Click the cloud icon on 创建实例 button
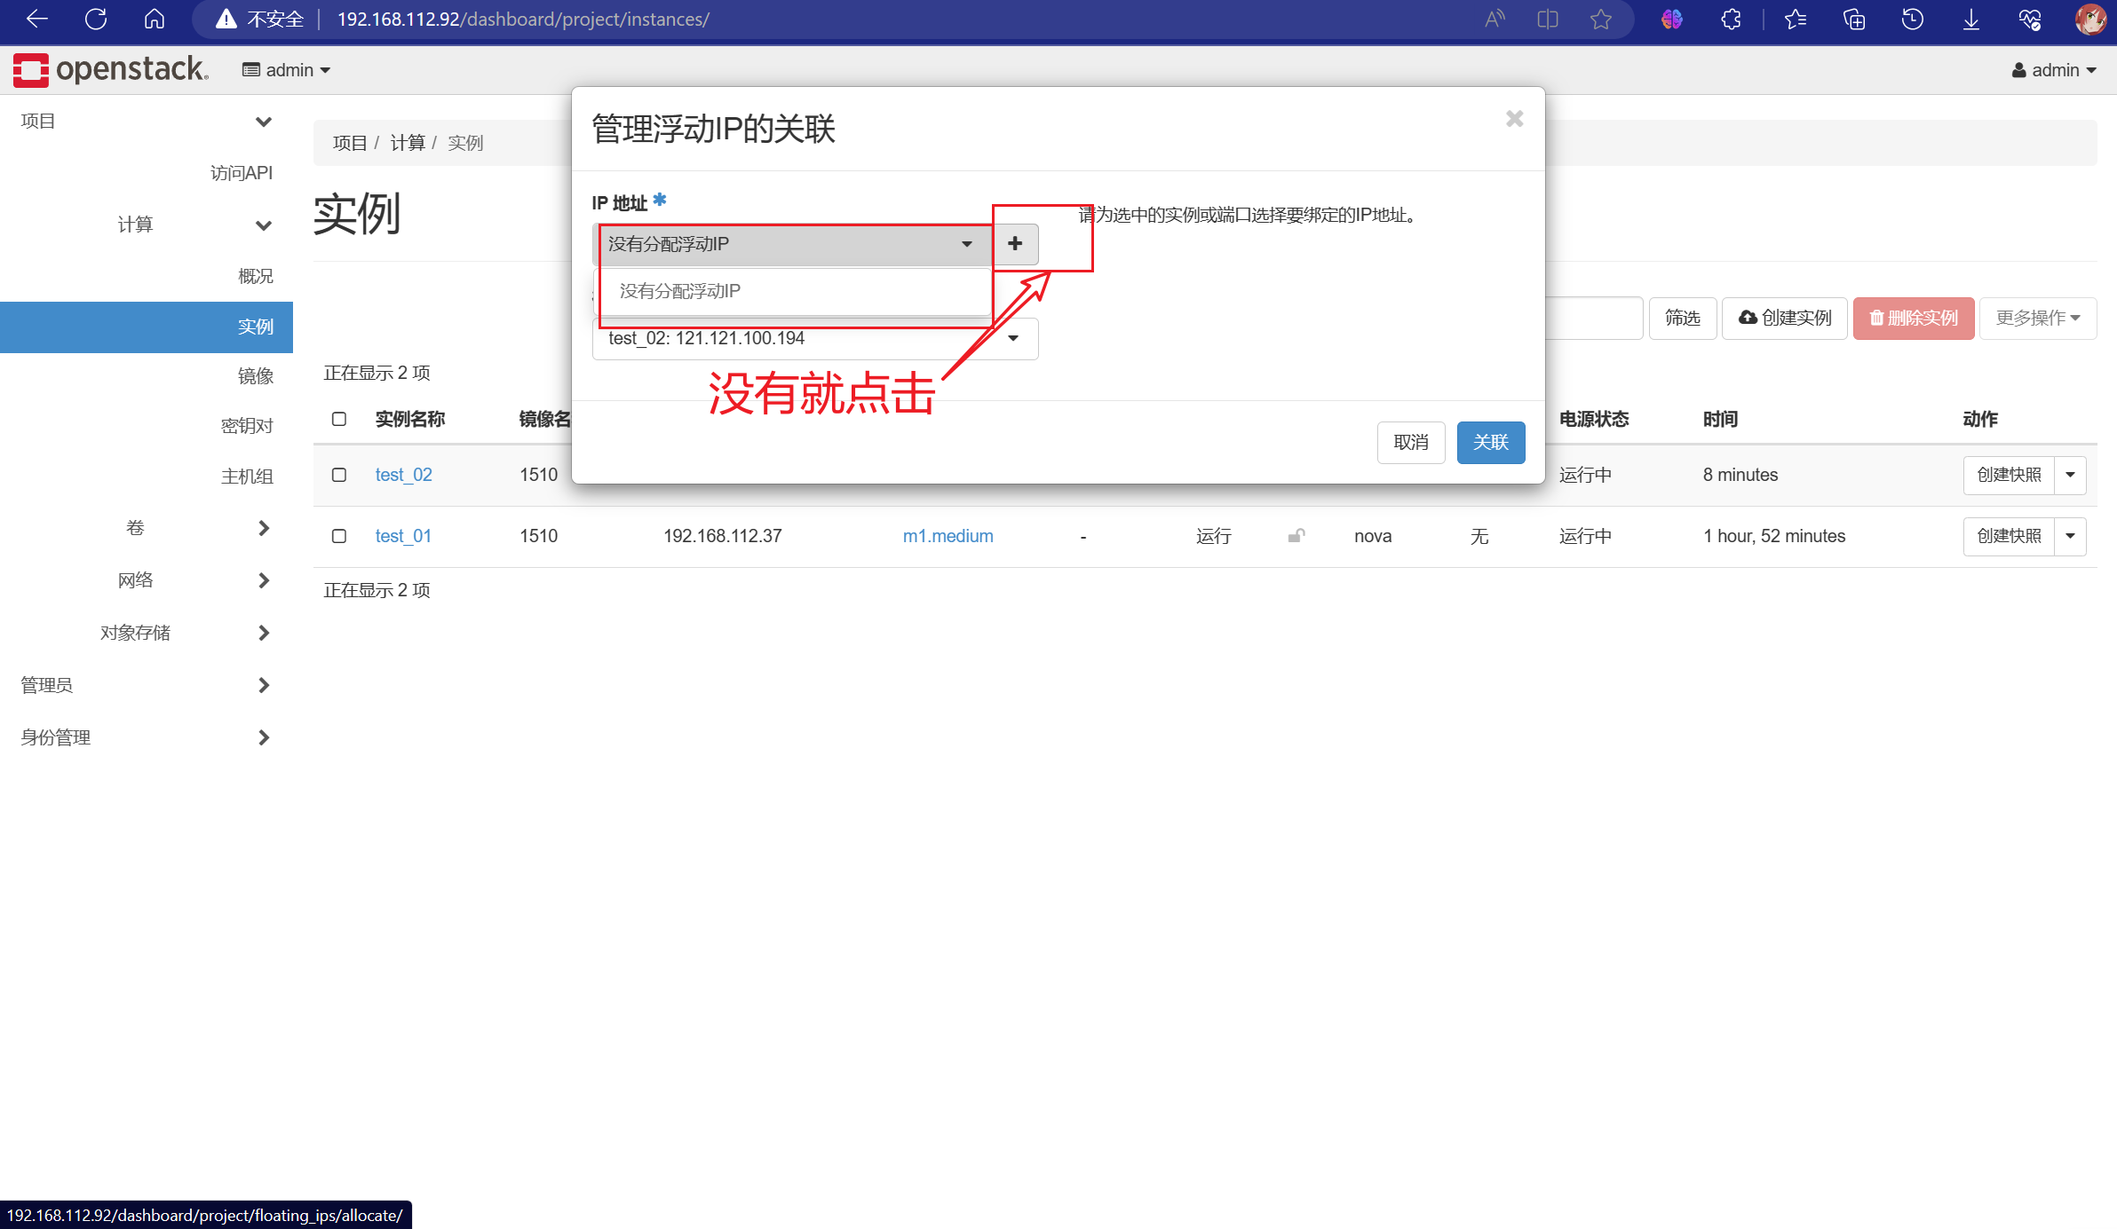 pyautogui.click(x=1748, y=317)
